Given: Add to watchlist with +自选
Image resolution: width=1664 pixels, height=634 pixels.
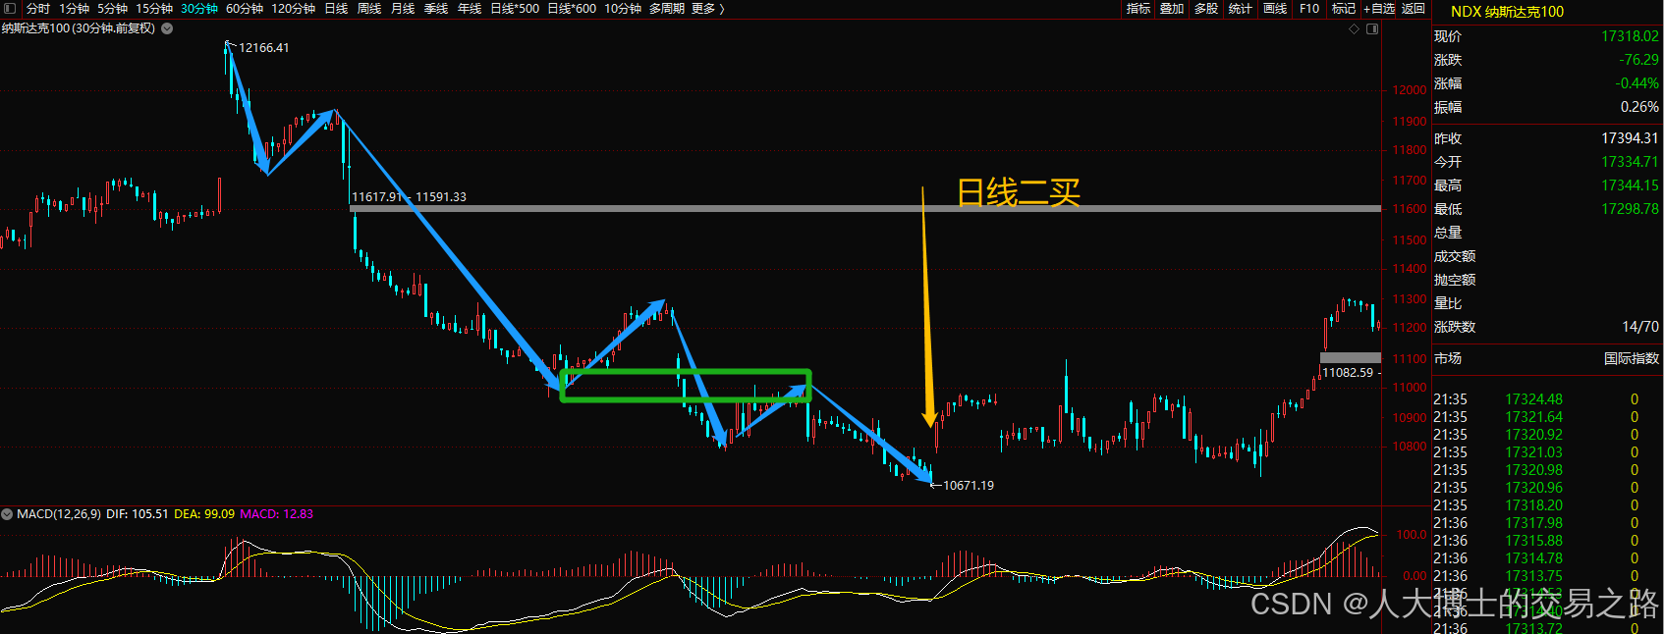Looking at the screenshot, I should (x=1379, y=9).
